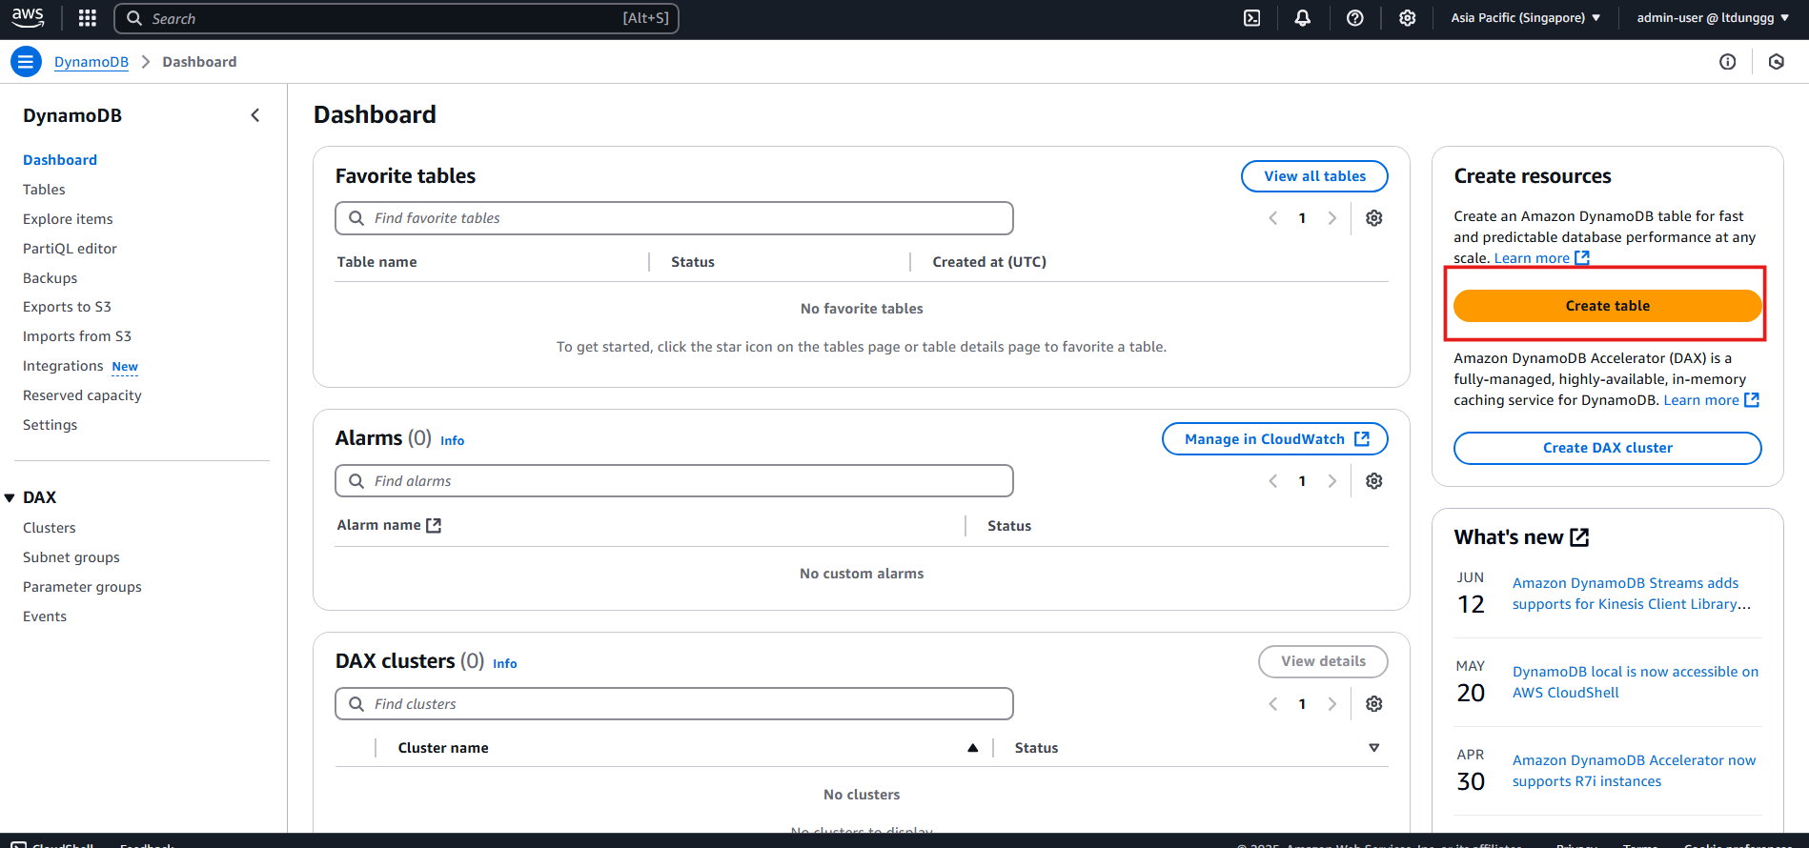This screenshot has width=1809, height=848.
Task: Click the hexagon icon beside the info icon
Action: pyautogui.click(x=1777, y=62)
